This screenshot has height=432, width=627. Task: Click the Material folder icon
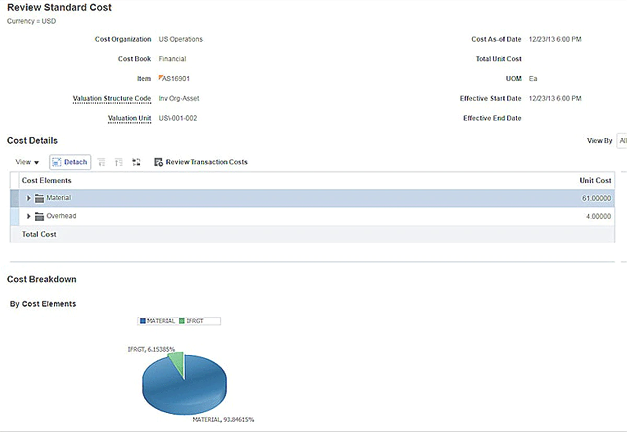[x=39, y=198]
